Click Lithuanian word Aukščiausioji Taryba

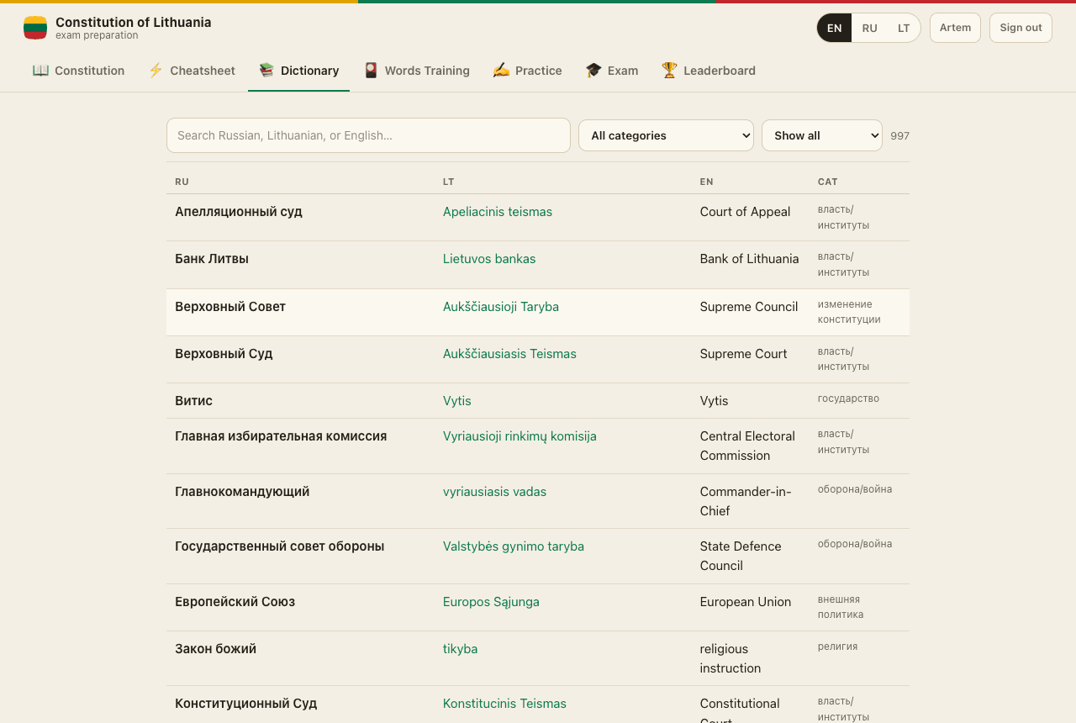click(x=501, y=307)
